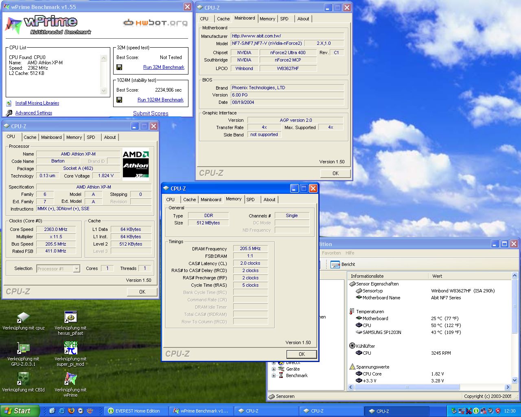Viewport: 521px width, 417px height.
Task: Click the hard drive icon beside SAMSUNG SP1203N
Action: click(x=359, y=332)
